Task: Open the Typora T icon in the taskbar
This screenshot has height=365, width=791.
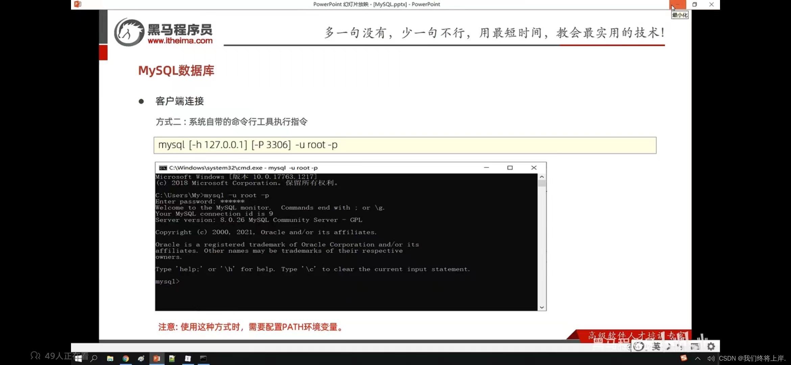Action: pyautogui.click(x=188, y=359)
